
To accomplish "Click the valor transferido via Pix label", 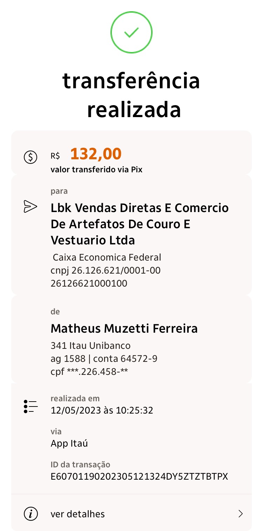I will 96,169.
